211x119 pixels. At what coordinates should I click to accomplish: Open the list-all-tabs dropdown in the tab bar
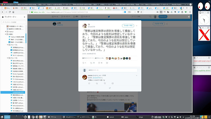[x=190, y=8]
